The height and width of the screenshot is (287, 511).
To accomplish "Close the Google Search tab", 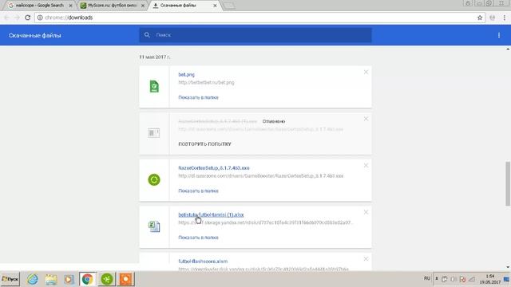I will click(x=71, y=6).
